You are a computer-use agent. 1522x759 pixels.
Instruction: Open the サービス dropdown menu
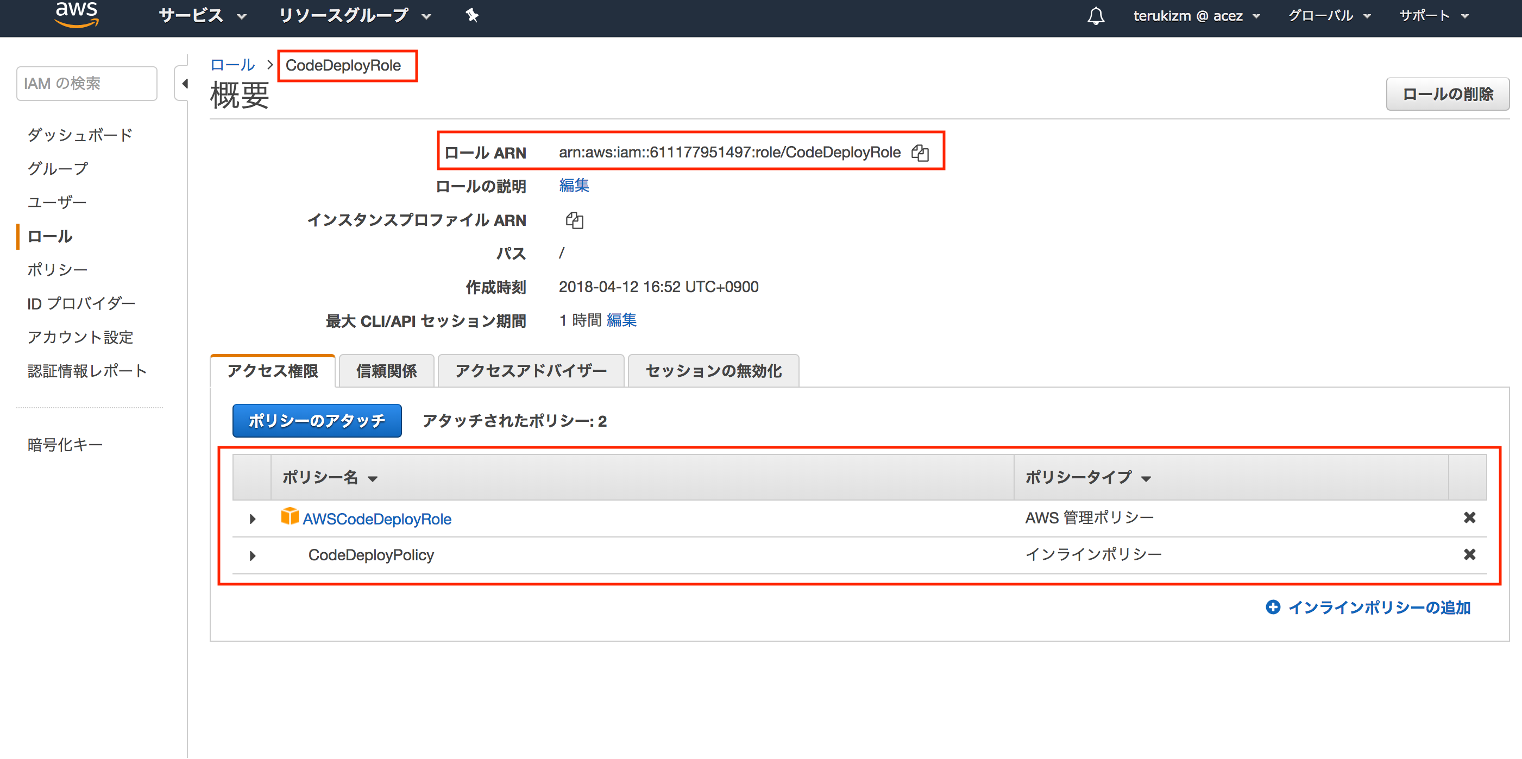click(203, 15)
